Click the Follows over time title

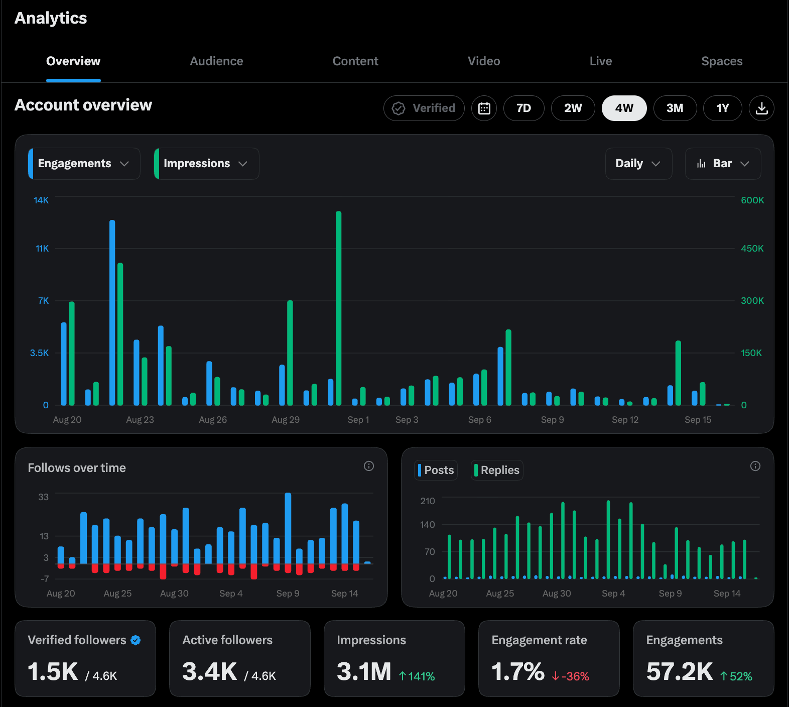(77, 468)
